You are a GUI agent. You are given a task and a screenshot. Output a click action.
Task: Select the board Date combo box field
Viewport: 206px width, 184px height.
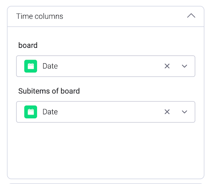(x=106, y=66)
